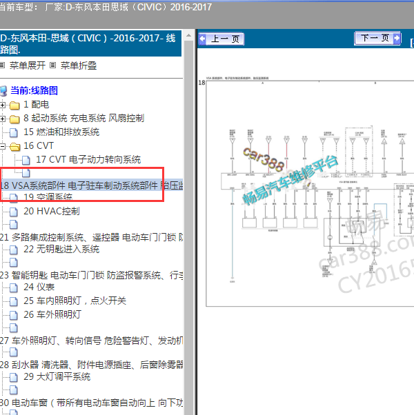
Task: Open 21 多路集成控制系统、遥控器 entry
Action: (x=91, y=237)
